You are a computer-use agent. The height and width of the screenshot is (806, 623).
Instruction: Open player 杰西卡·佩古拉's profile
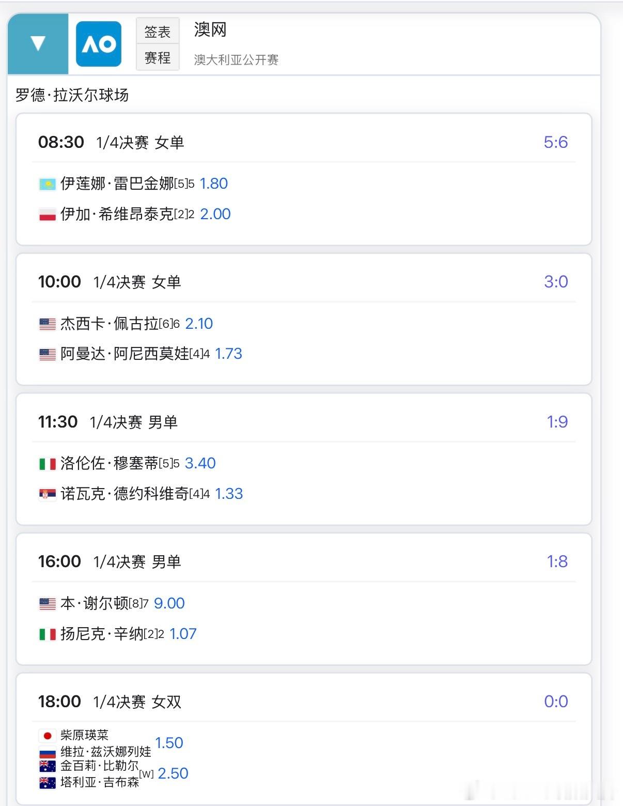[109, 324]
